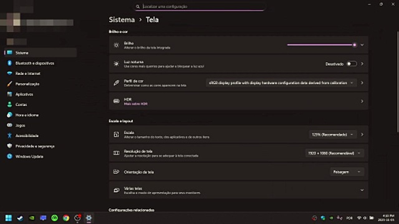Open the Orientação da tela dropdown
This screenshot has width=399, height=224.
347,172
